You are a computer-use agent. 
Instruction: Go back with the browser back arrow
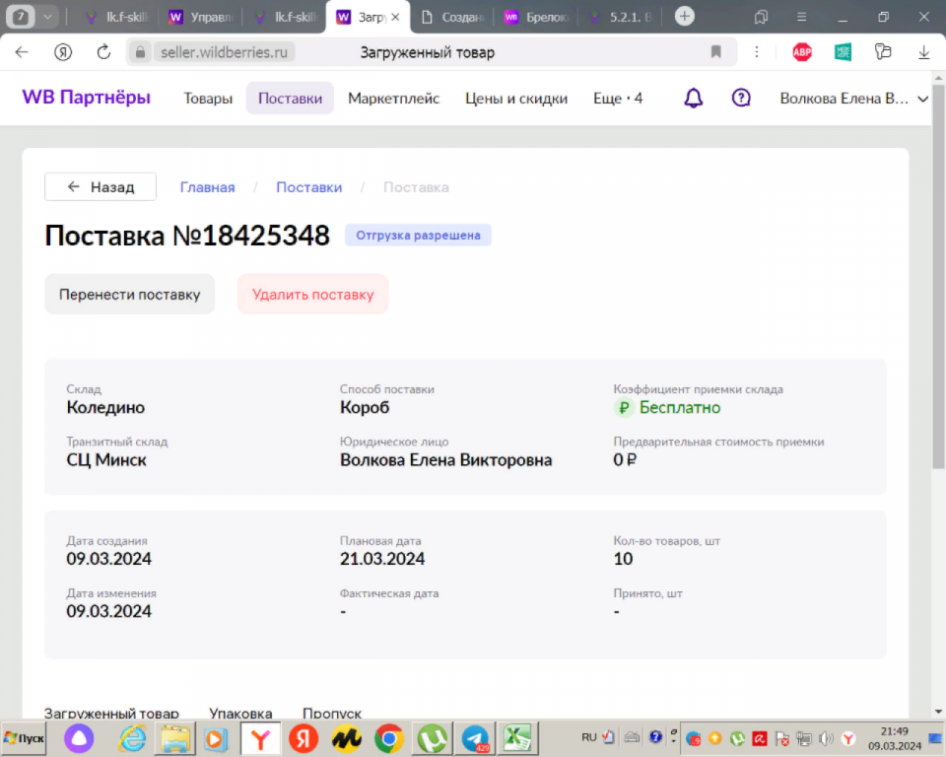click(x=22, y=52)
